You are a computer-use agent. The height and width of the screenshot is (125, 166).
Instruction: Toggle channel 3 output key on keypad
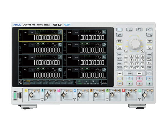click(139, 78)
